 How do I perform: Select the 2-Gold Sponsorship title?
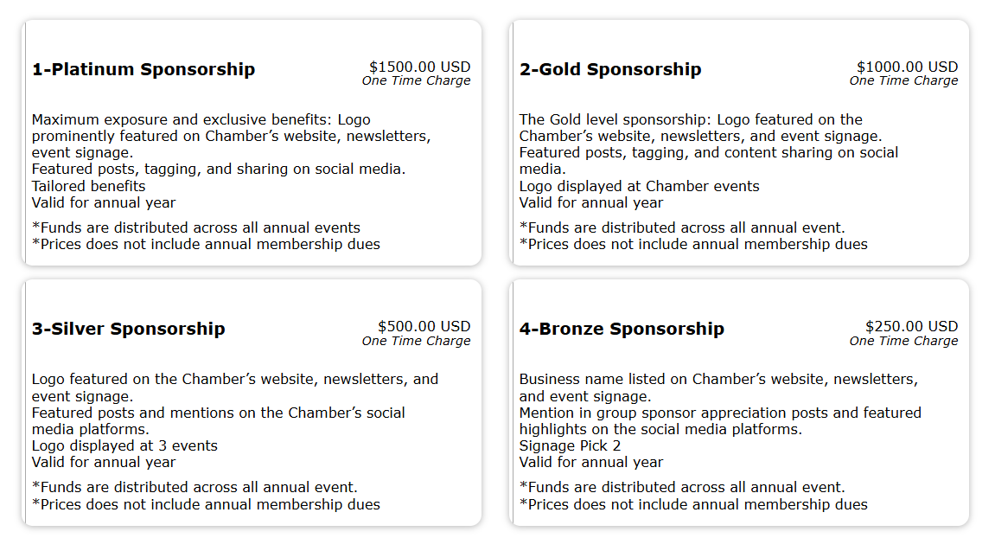610,70
